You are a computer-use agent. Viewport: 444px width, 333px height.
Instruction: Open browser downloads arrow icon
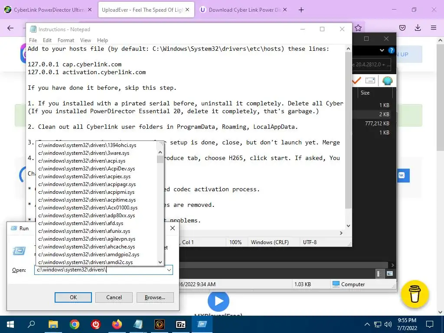pyautogui.click(x=418, y=28)
